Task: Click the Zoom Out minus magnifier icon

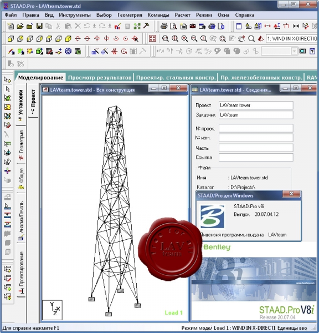Action: click(x=194, y=39)
